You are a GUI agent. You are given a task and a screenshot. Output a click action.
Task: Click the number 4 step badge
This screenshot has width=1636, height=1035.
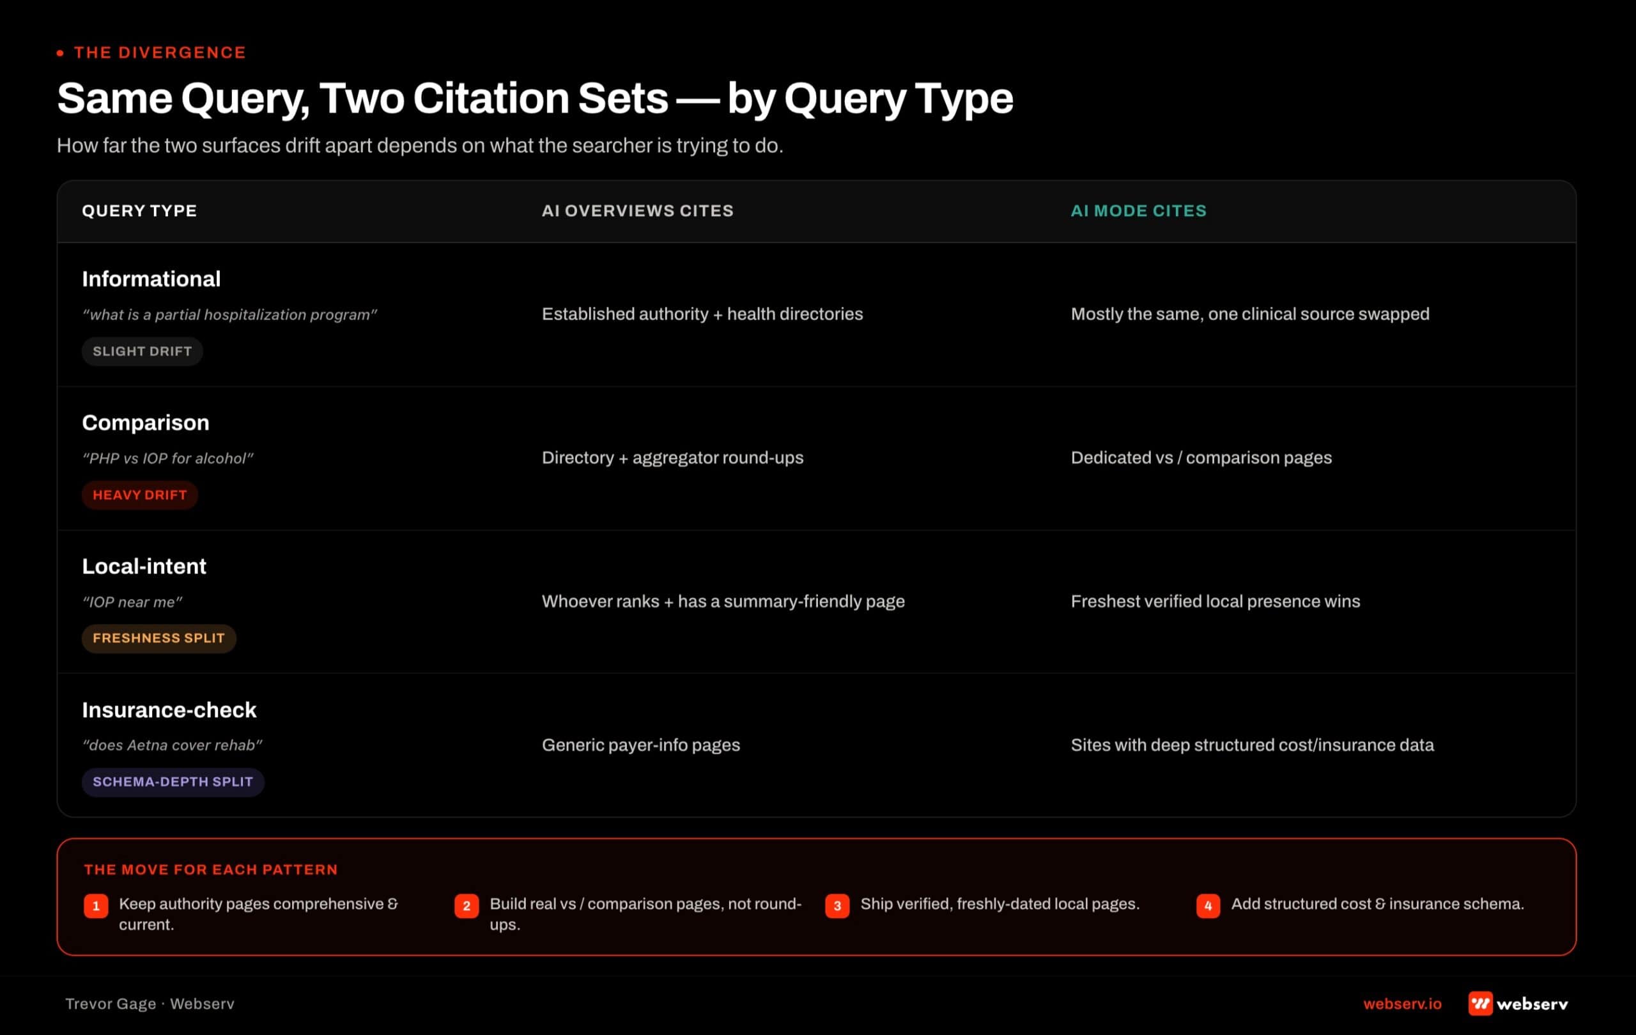pos(1208,906)
